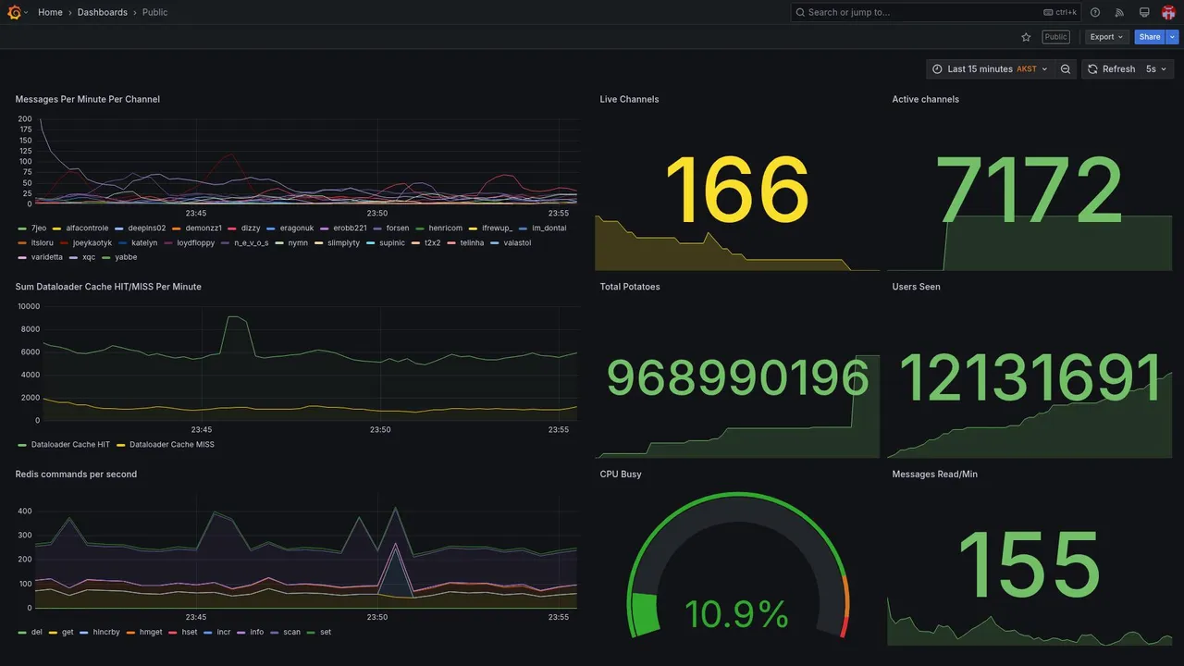Expand the Share button arrow options
Screen dimensions: 1184x666
[x=1173, y=37]
